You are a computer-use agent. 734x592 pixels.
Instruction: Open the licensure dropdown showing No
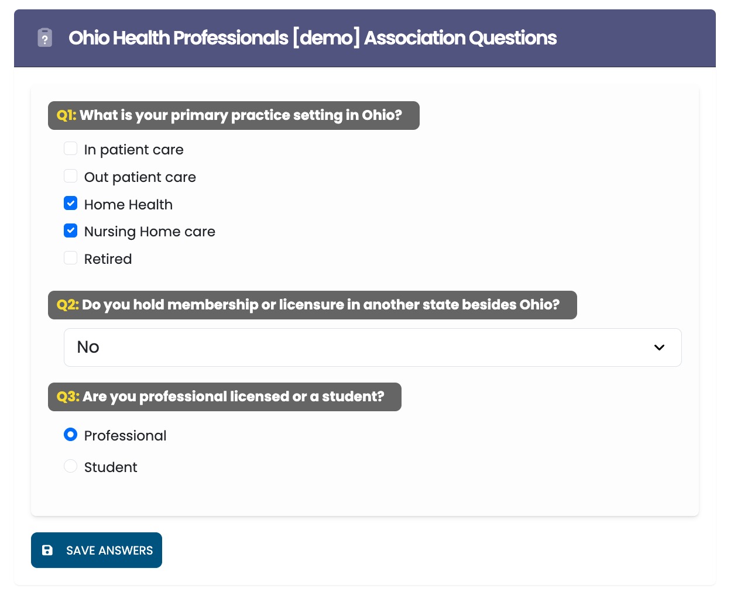(x=372, y=347)
